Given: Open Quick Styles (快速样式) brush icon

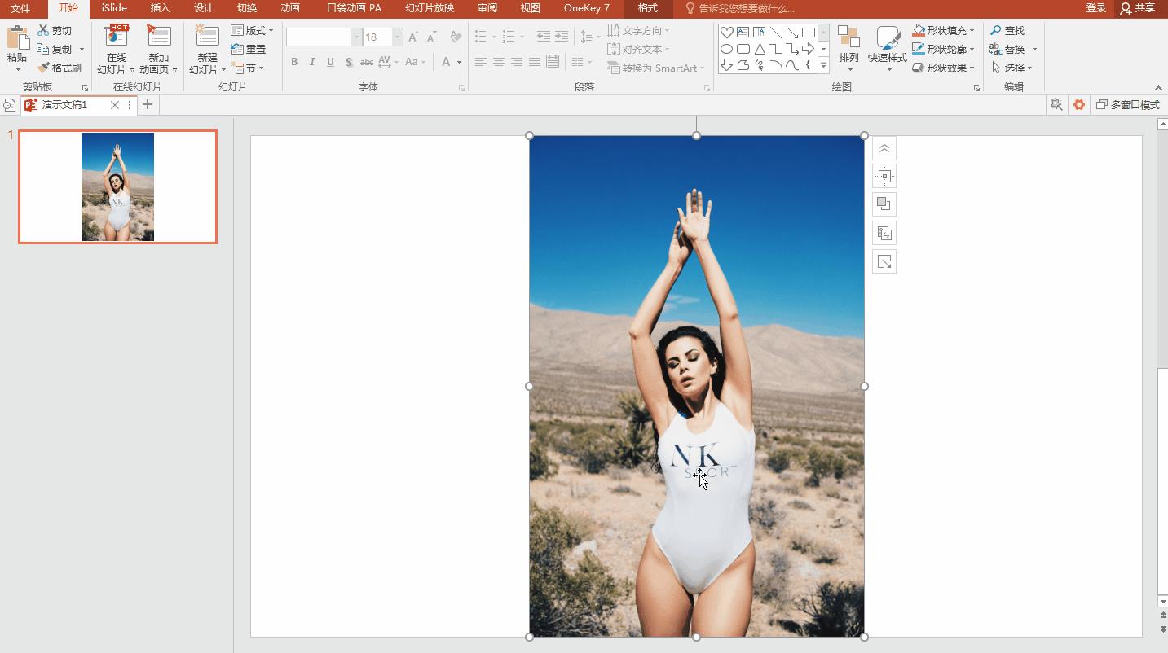Looking at the screenshot, I should click(x=887, y=38).
